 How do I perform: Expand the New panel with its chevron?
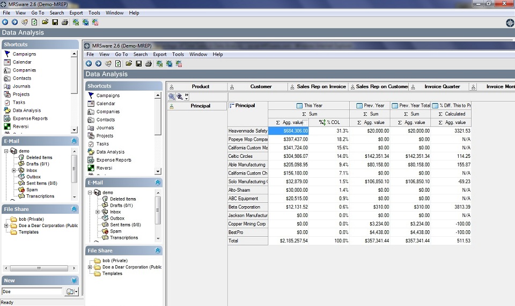(x=74, y=280)
